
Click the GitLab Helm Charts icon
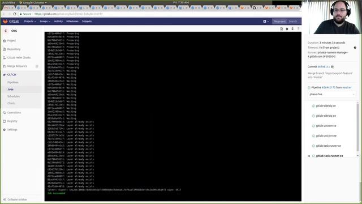click(x=4, y=58)
